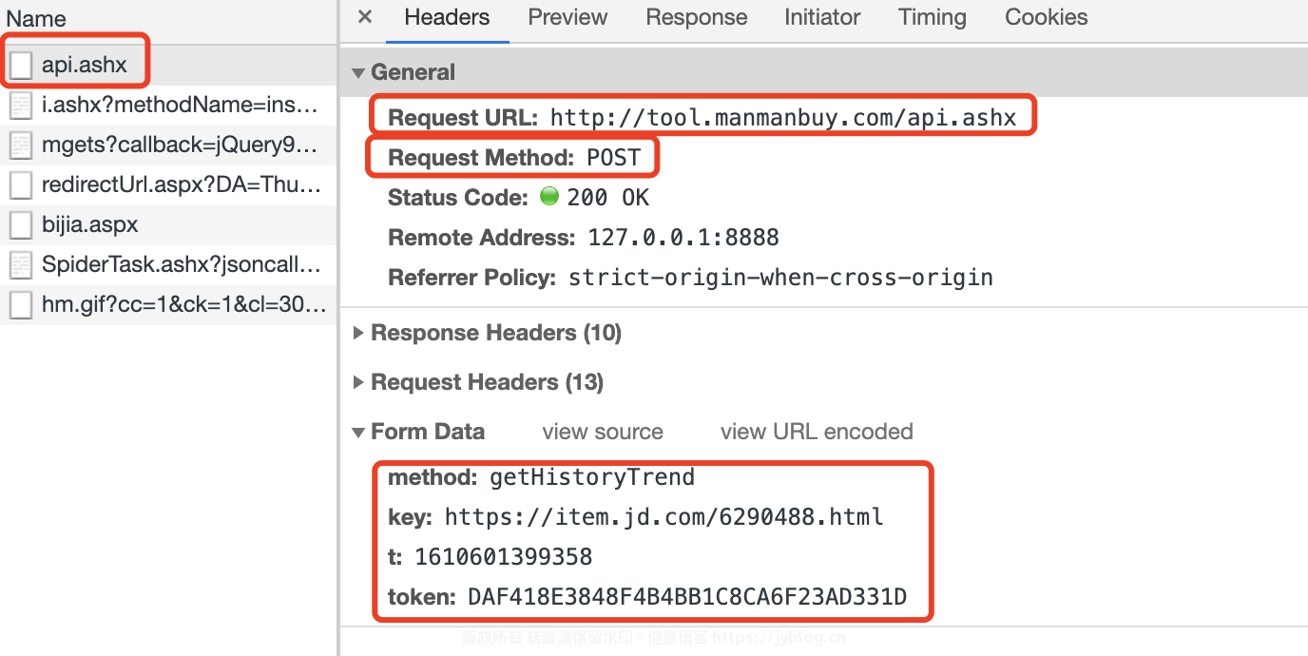
Task: Click document icon next to mgets?callback request
Action: (x=21, y=145)
